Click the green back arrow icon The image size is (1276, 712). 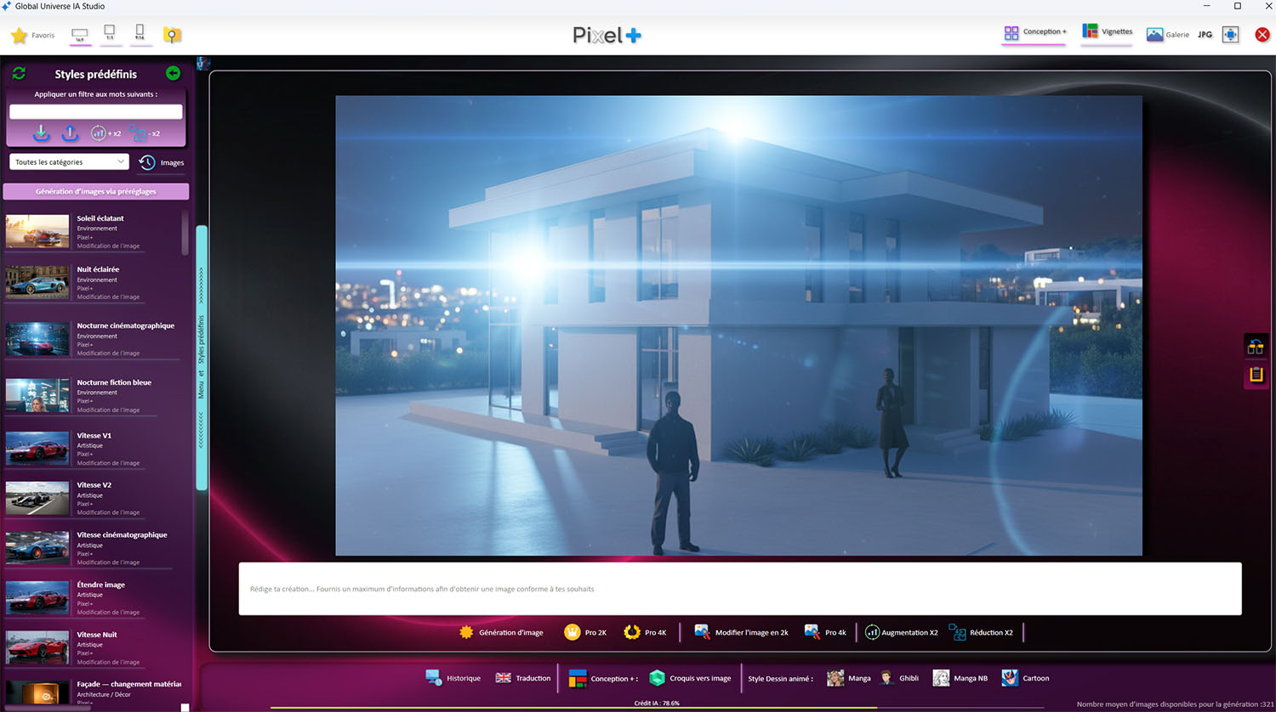173,74
